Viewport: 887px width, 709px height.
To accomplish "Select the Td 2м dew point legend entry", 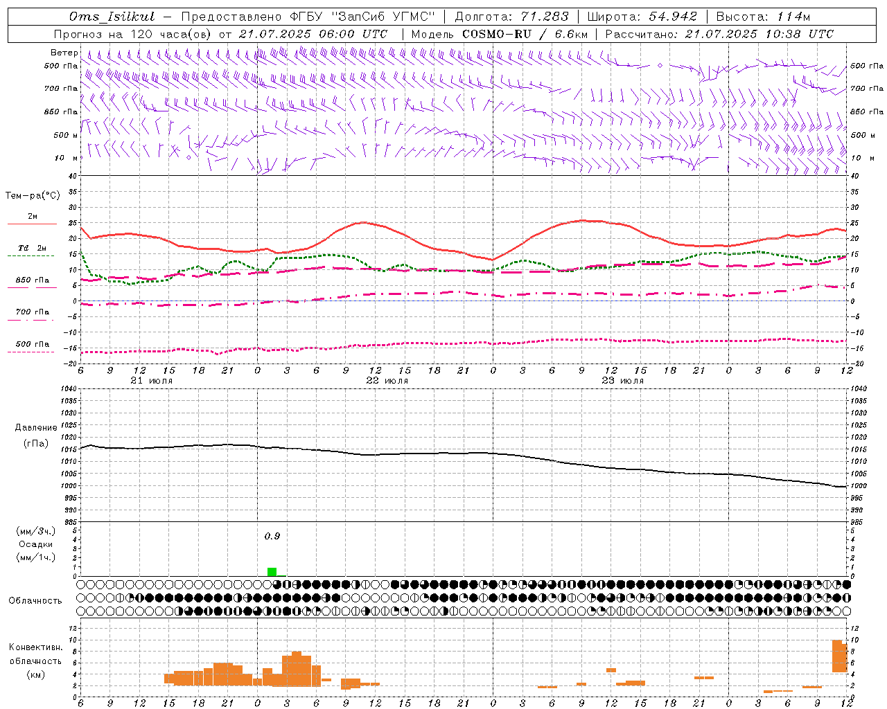I will point(32,248).
